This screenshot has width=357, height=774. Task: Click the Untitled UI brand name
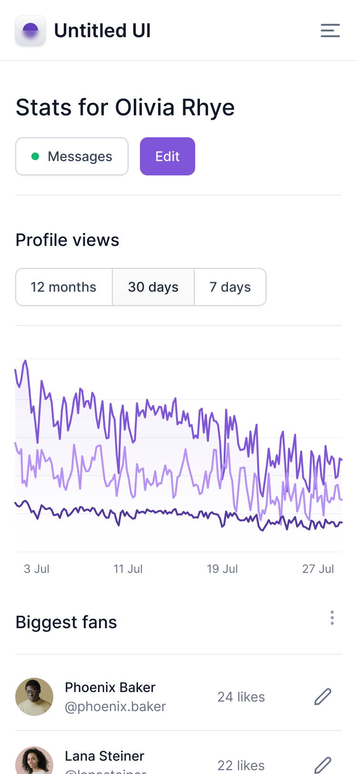(102, 31)
